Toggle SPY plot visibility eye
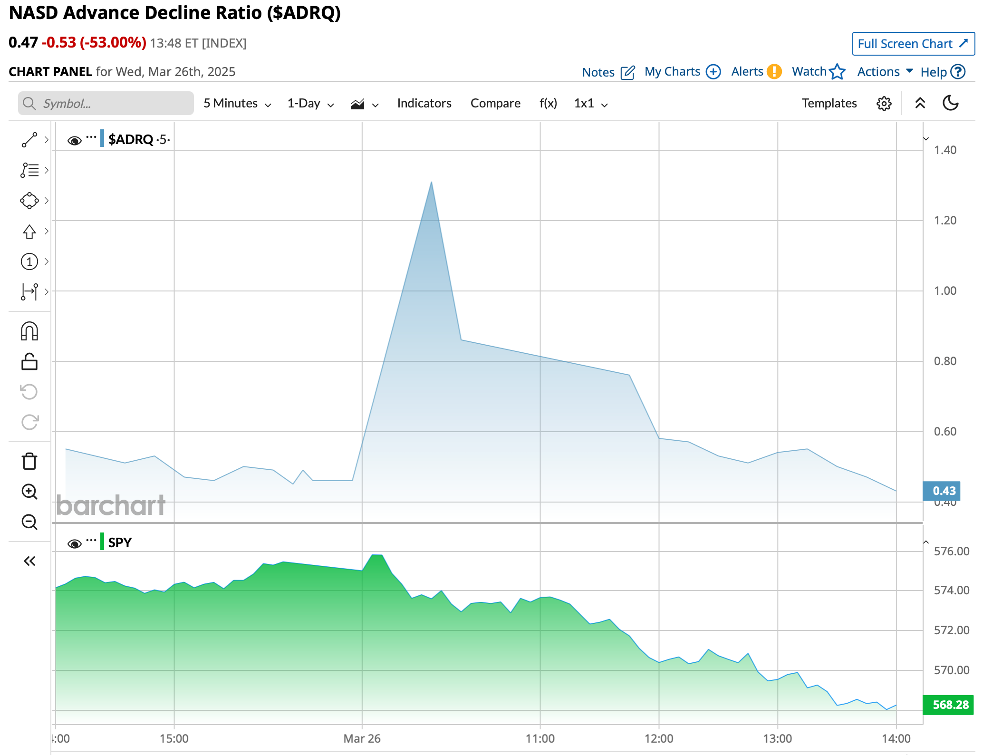The width and height of the screenshot is (983, 755). pyautogui.click(x=74, y=544)
